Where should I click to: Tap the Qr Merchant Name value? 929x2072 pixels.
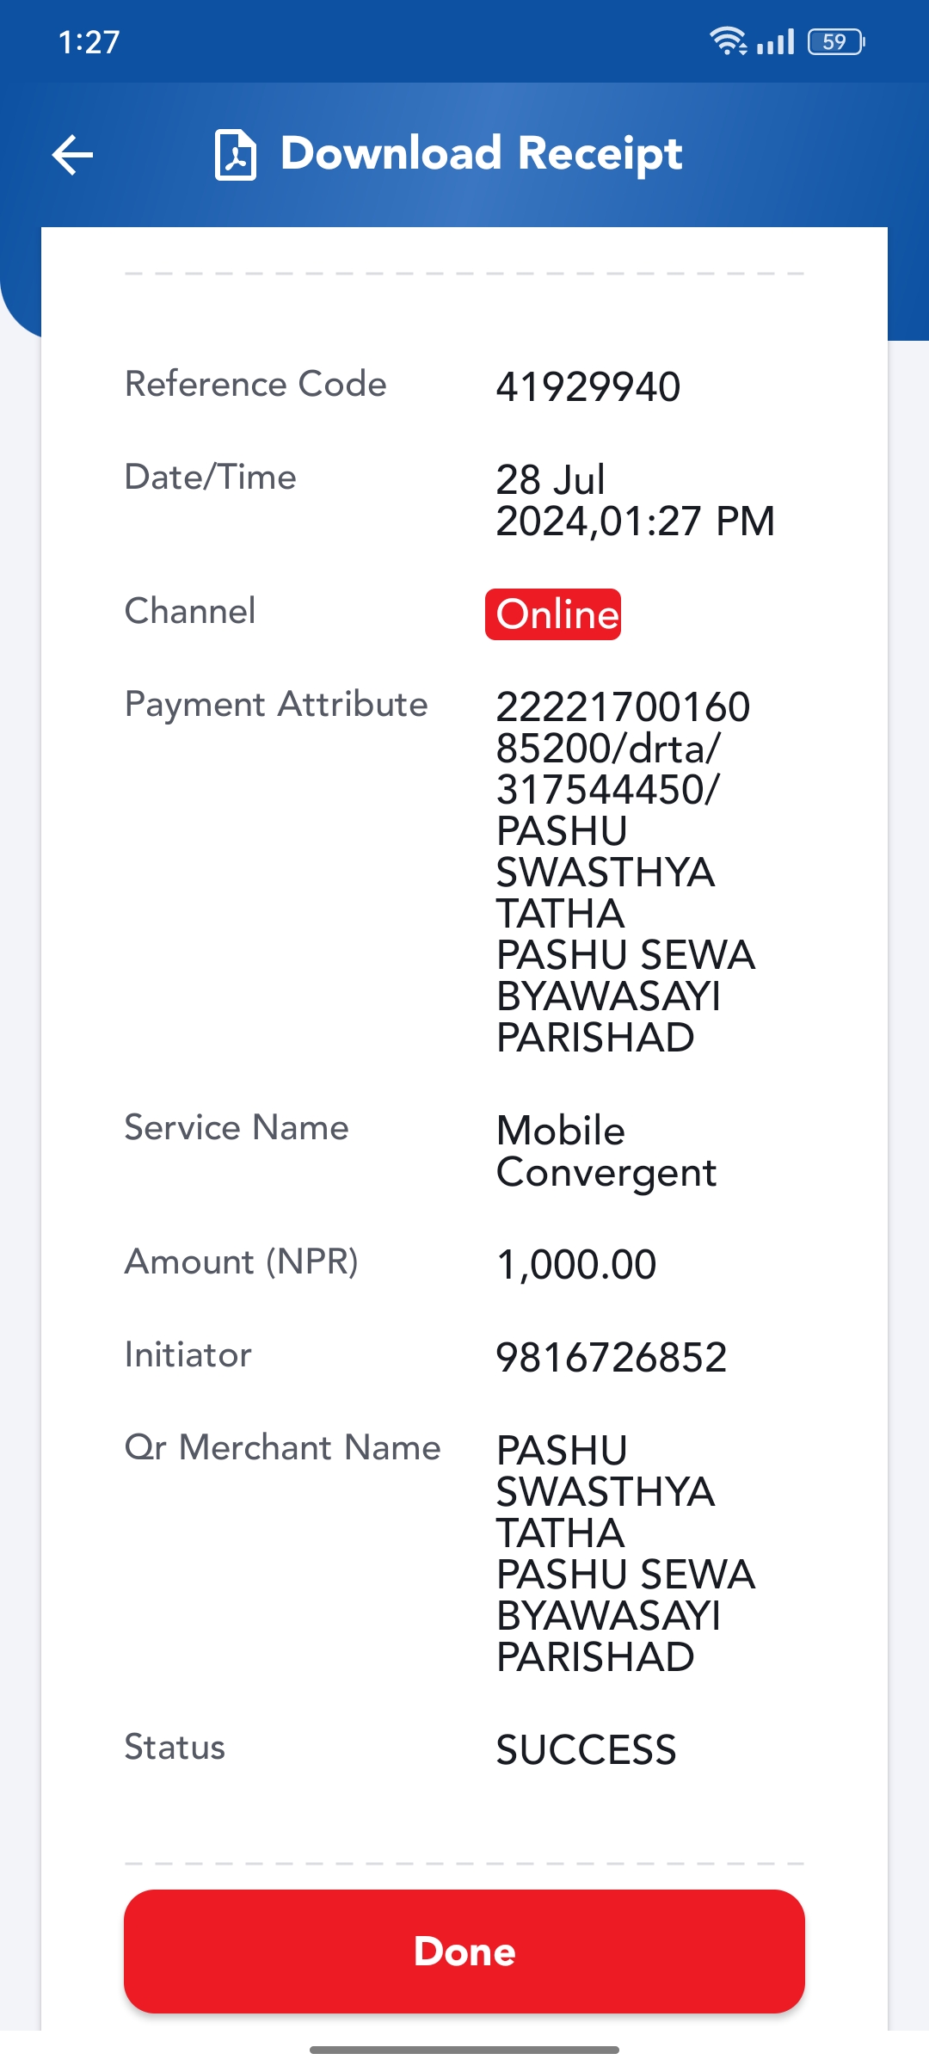point(625,1554)
